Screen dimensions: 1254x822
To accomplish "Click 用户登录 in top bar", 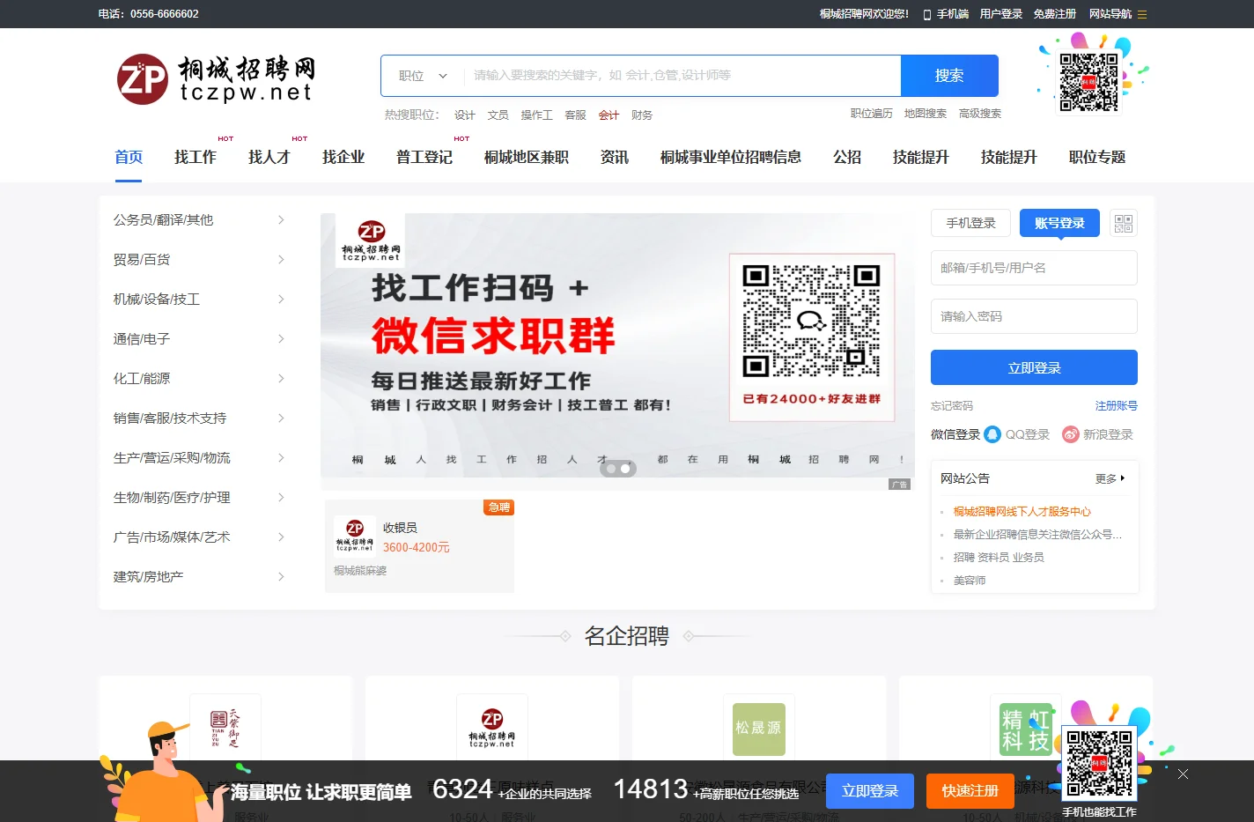I will 1001,14.
